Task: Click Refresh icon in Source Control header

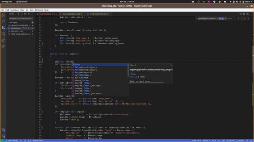Action: point(29,14)
